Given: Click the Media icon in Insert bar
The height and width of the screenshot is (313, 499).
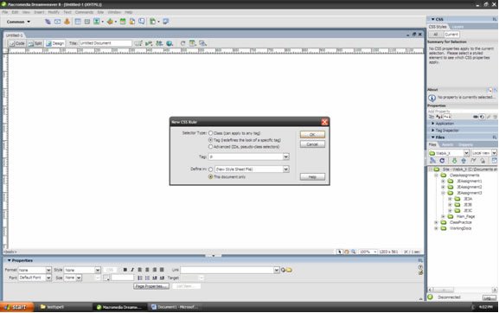Looking at the screenshot, I should pyautogui.click(x=110, y=22).
